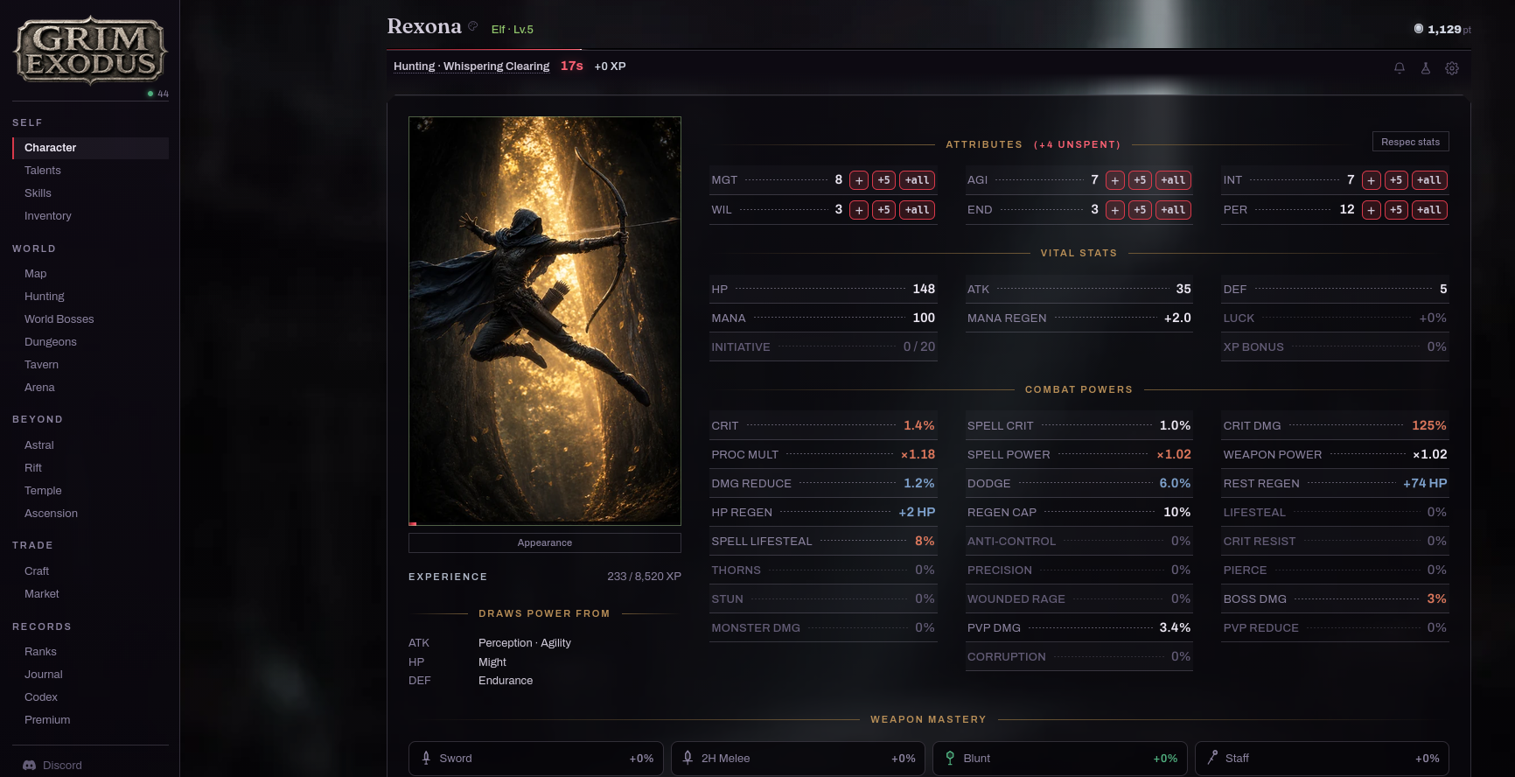Open the Astral page
This screenshot has height=777, width=1515.
tap(91, 445)
